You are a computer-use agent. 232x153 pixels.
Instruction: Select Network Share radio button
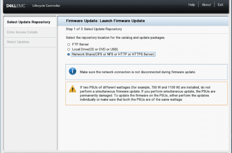pyautogui.click(x=69, y=55)
